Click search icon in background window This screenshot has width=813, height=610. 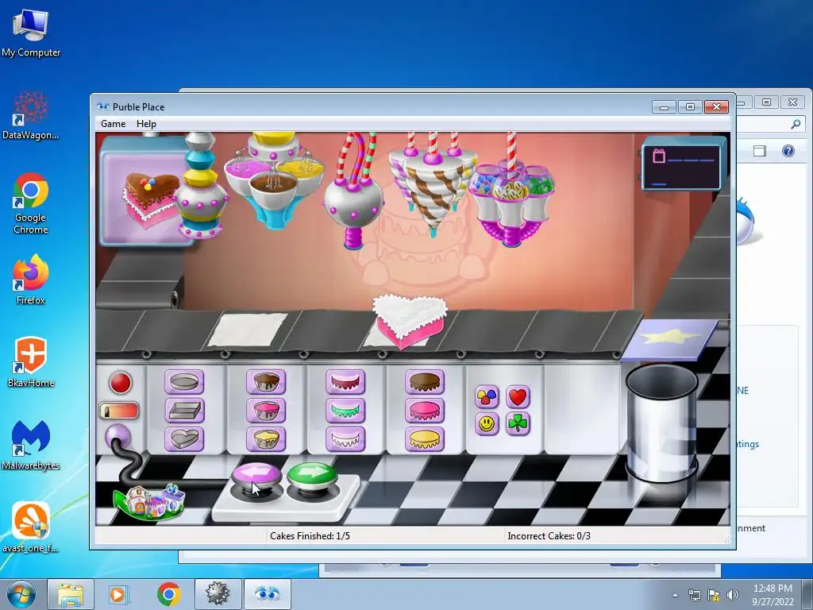click(x=796, y=124)
